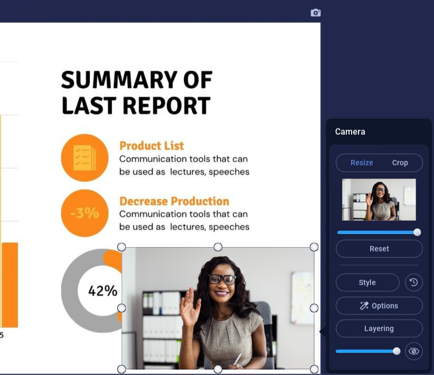Viewport: 434px width, 375px height.
Task: Click the camera snapshot icon above the slide
Action: 316,13
